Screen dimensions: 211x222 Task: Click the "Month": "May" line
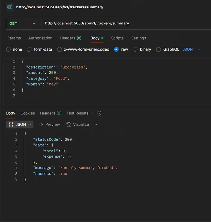click(42, 84)
